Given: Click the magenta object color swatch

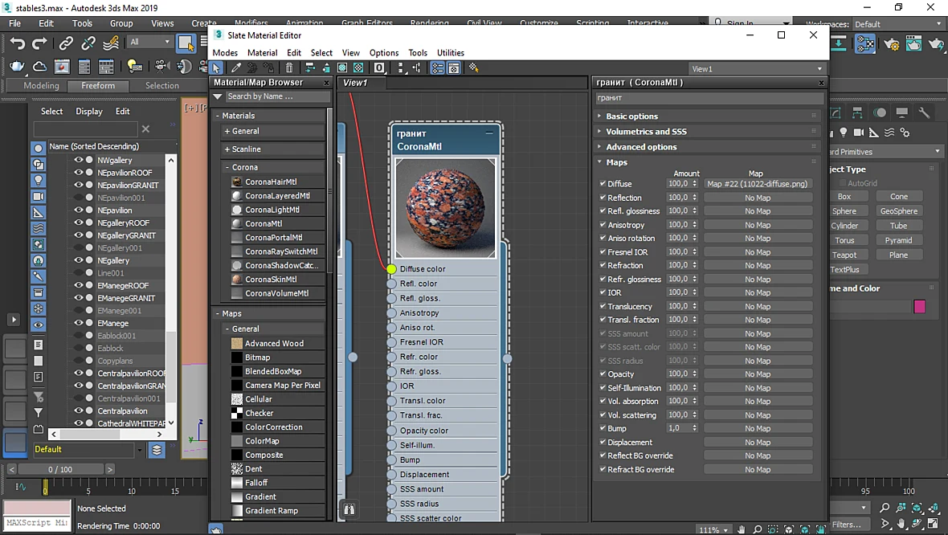Looking at the screenshot, I should tap(920, 307).
